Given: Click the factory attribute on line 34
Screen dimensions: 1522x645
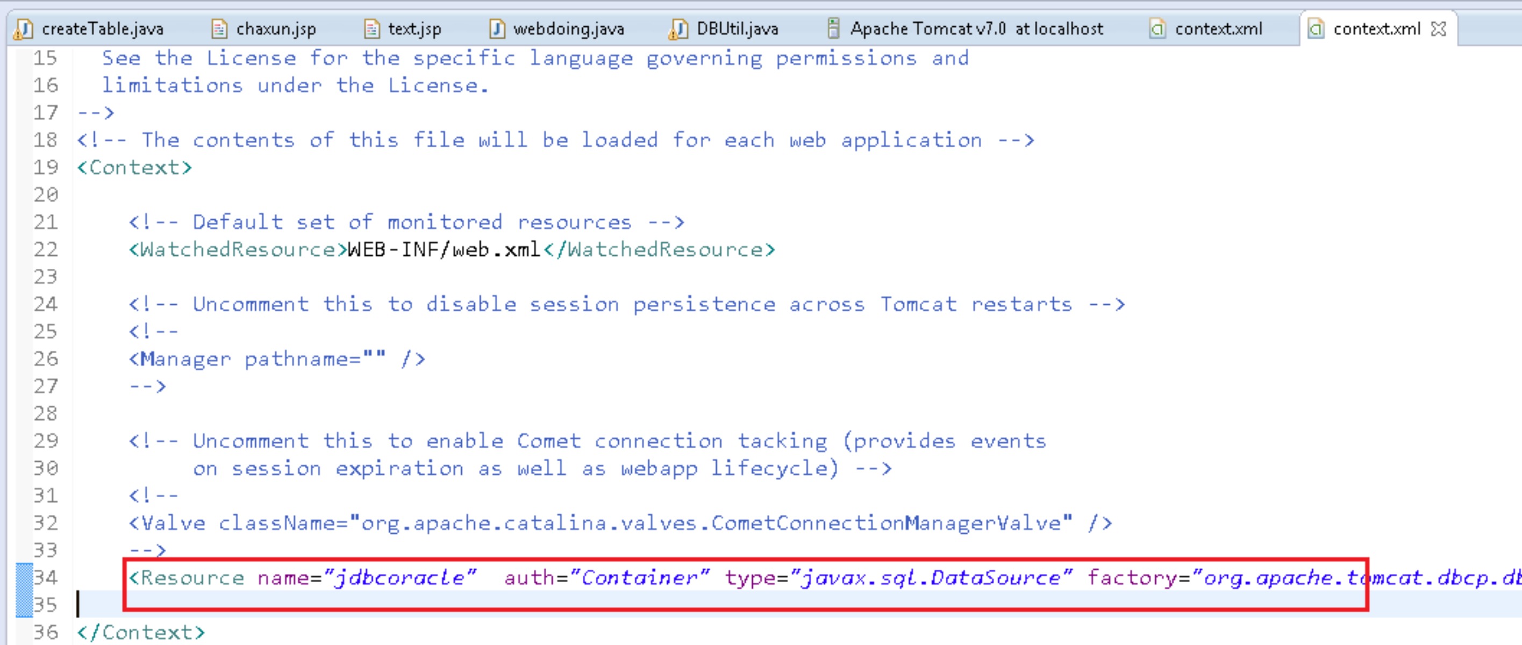Looking at the screenshot, I should 1132,577.
